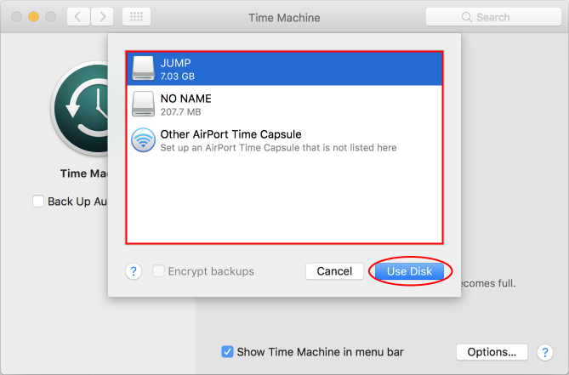Screen dimensions: 569x375
Task: Confirm with the Use Disk button
Action: pyautogui.click(x=409, y=271)
